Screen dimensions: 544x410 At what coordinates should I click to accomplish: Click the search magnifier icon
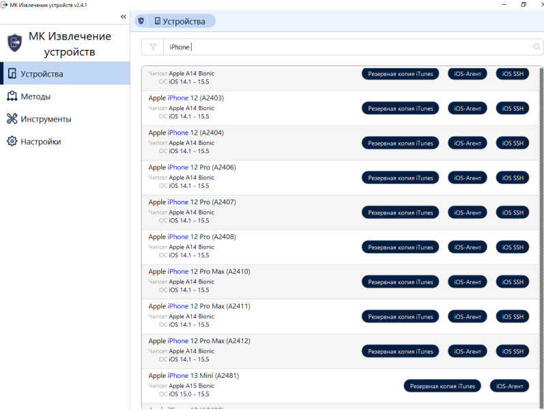tap(536, 47)
